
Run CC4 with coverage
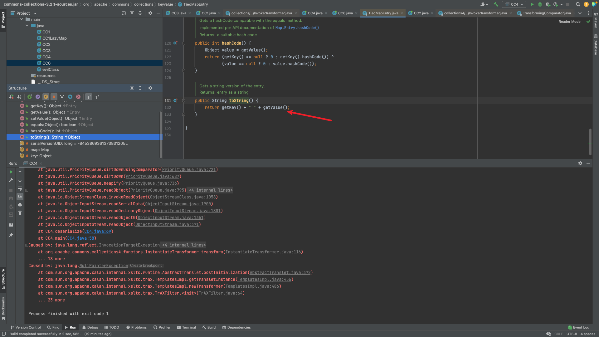(x=548, y=4)
